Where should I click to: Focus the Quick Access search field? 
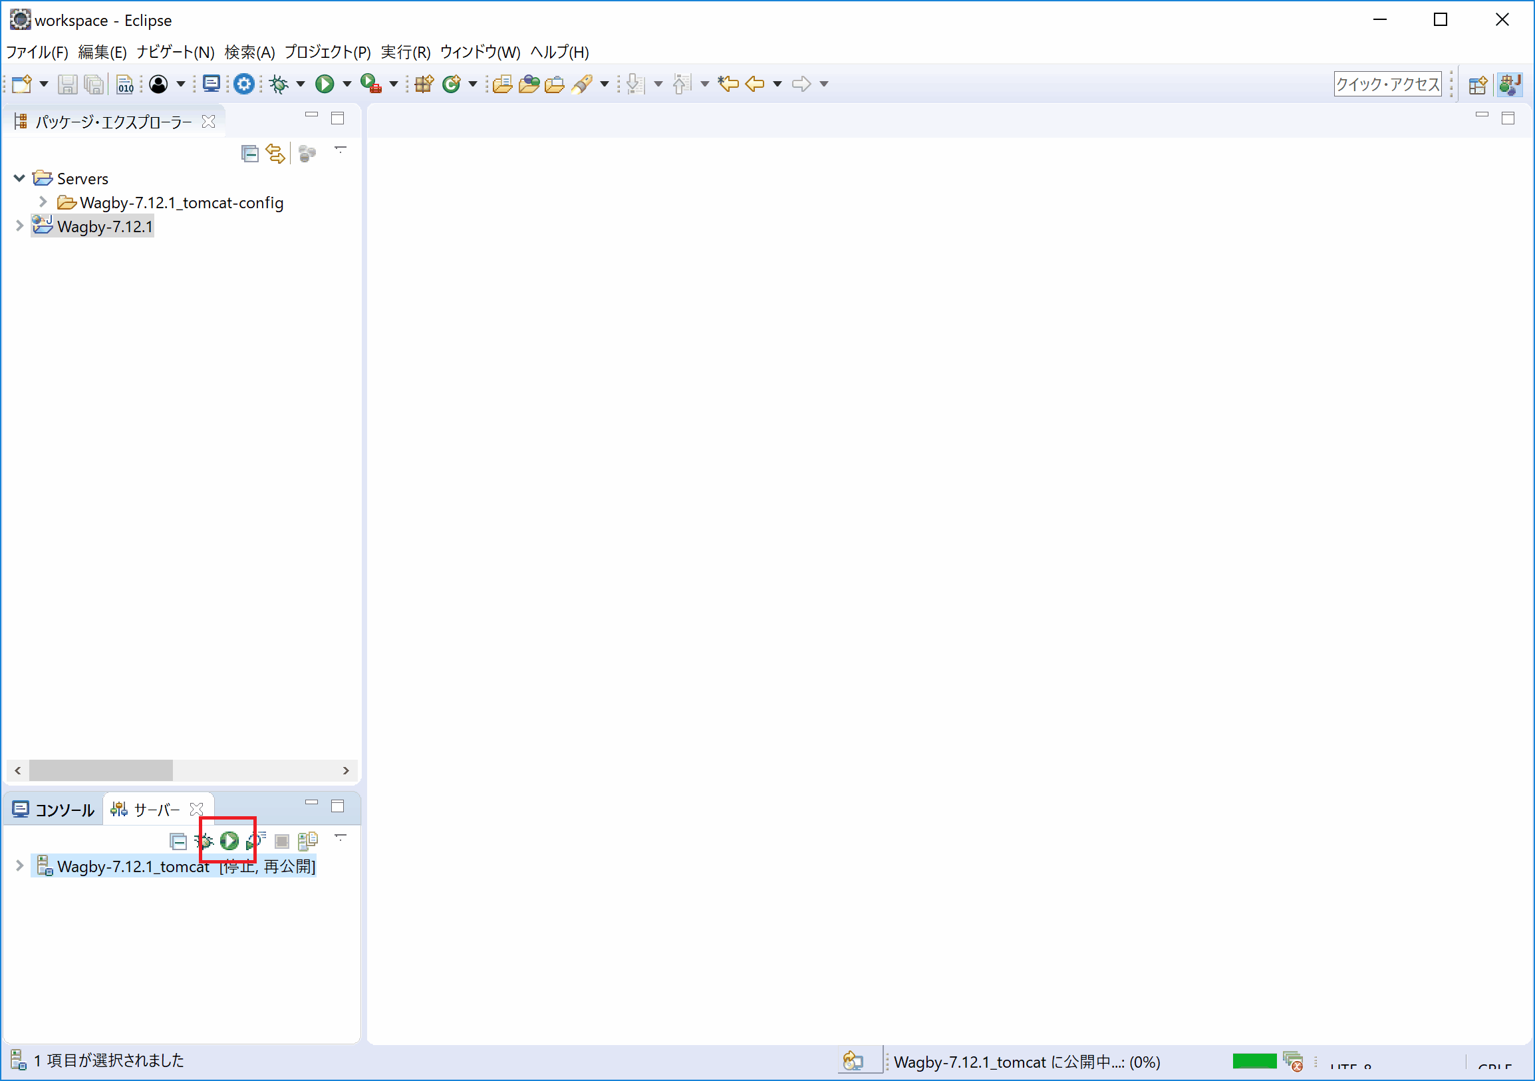tap(1387, 84)
